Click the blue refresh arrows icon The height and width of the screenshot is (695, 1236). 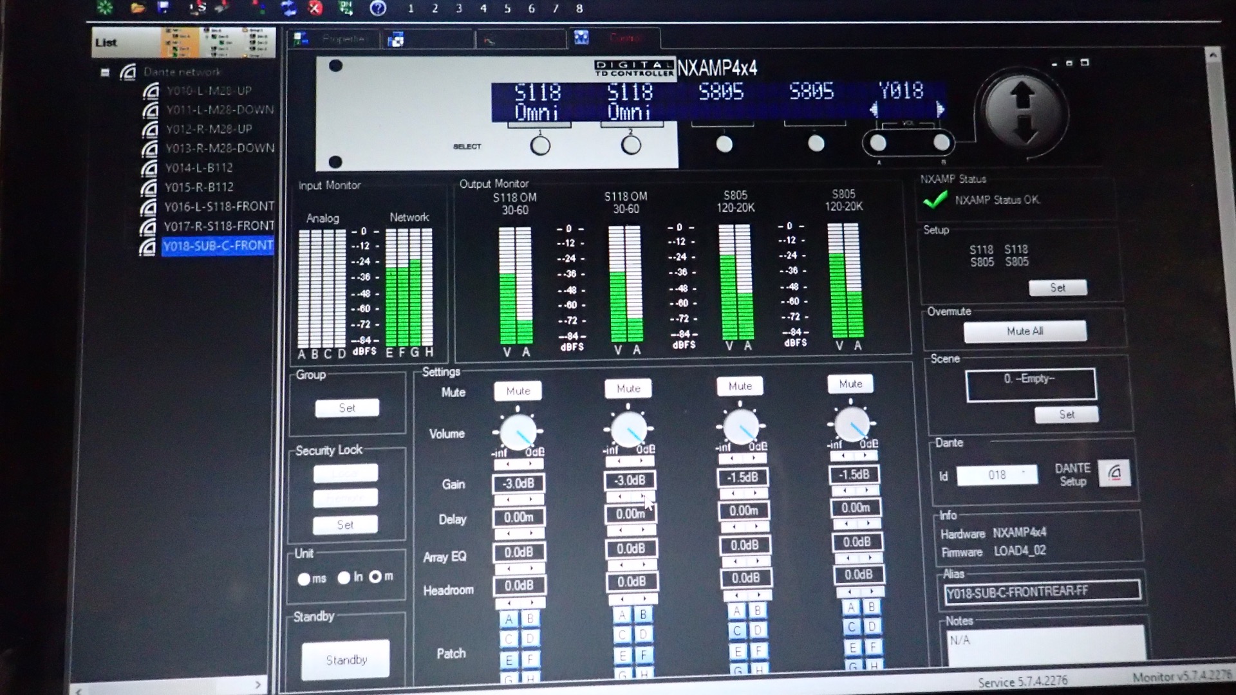[288, 8]
